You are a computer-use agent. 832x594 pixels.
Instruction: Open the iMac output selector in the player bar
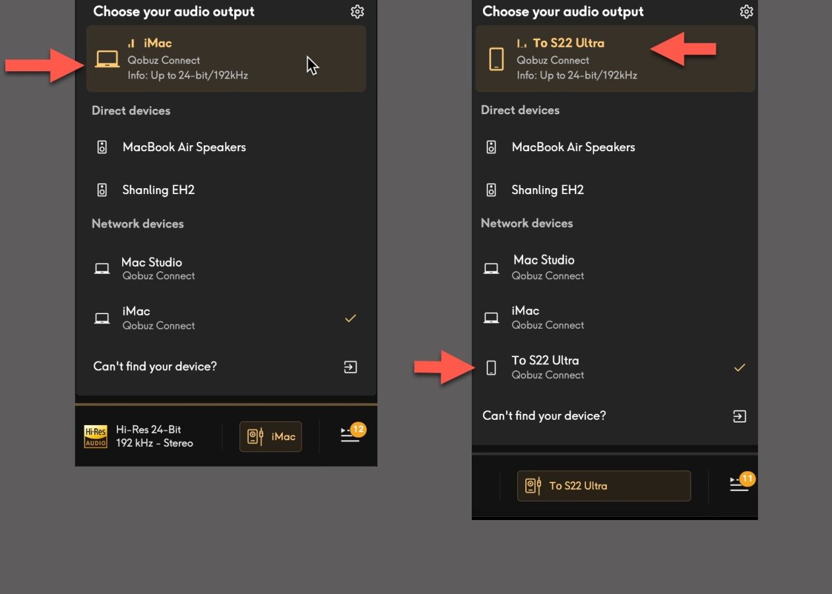coord(271,436)
